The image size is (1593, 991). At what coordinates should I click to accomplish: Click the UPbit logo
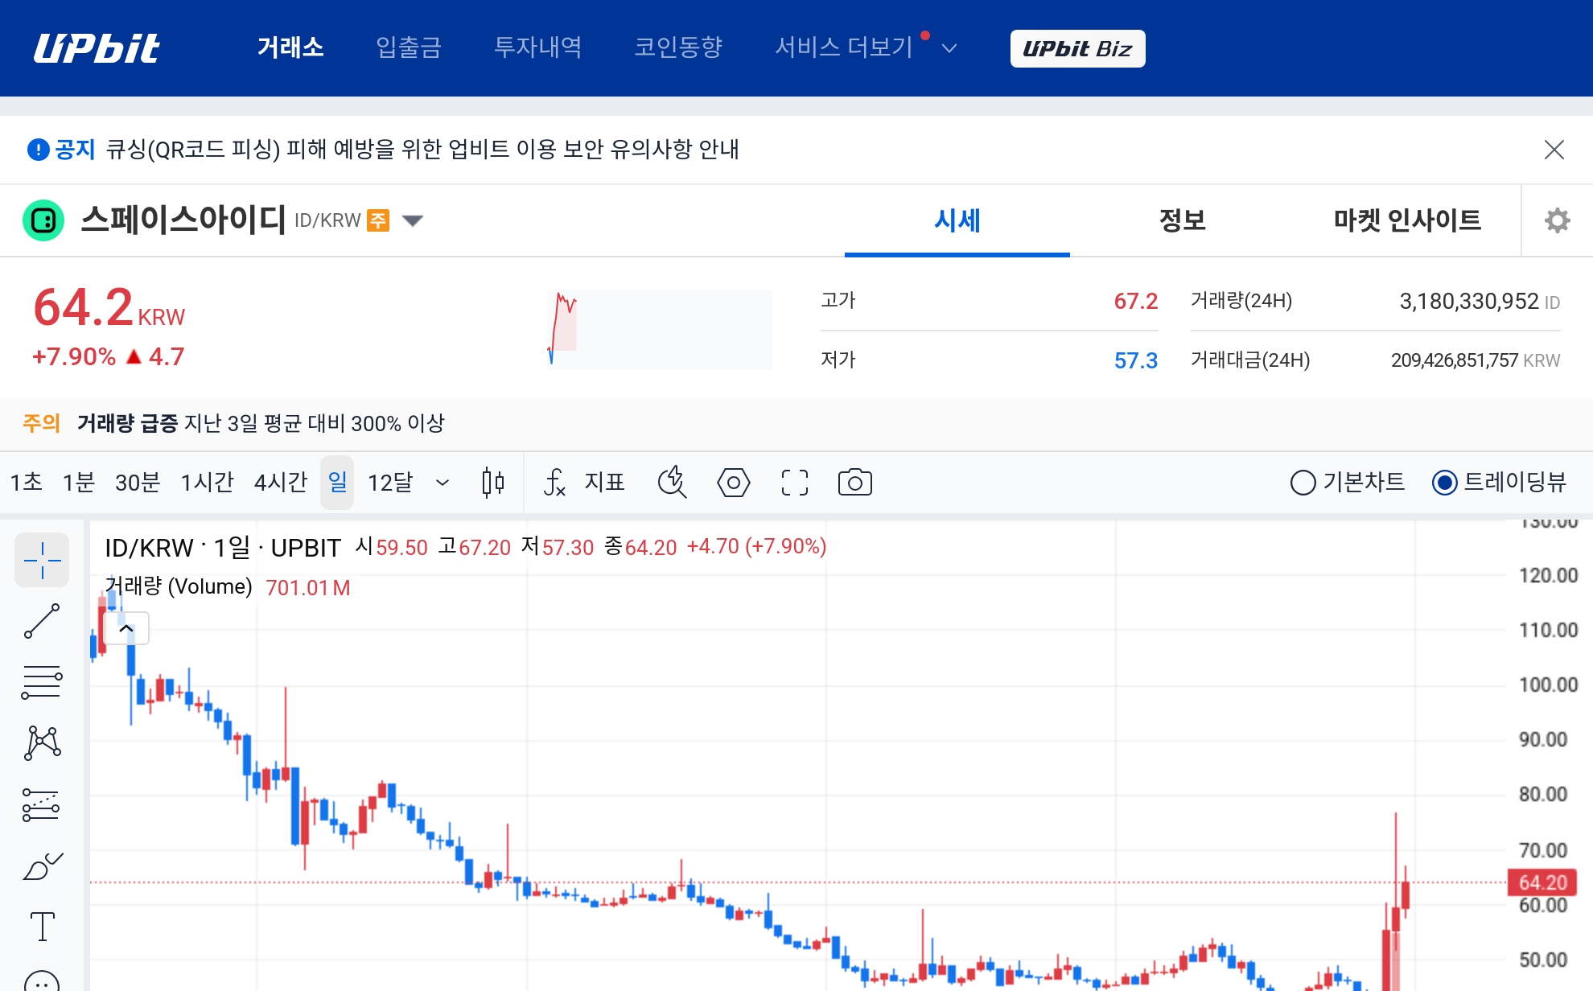click(97, 48)
